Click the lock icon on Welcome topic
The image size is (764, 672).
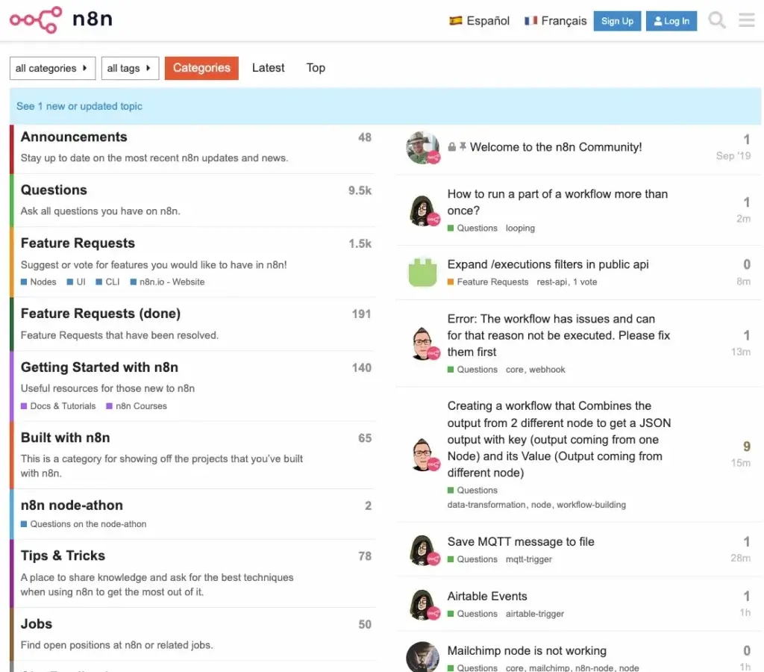(x=451, y=147)
